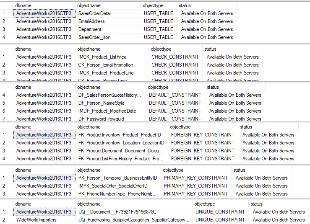Click CHECK_CONSTRAINT in the IMCK_Product_ListPrice row
310x224 pixels.
click(x=176, y=57)
